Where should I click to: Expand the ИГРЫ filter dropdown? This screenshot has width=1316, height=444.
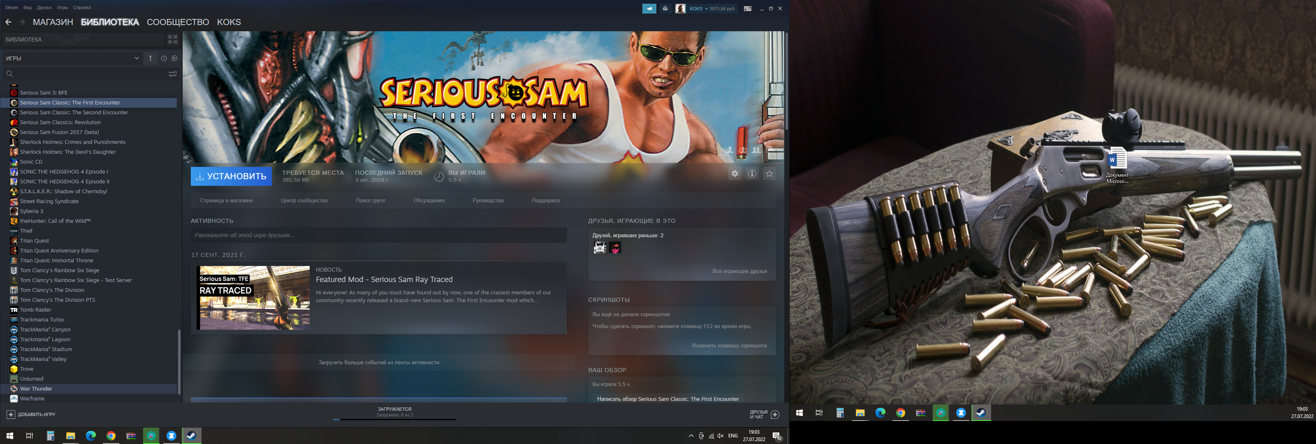pyautogui.click(x=72, y=58)
